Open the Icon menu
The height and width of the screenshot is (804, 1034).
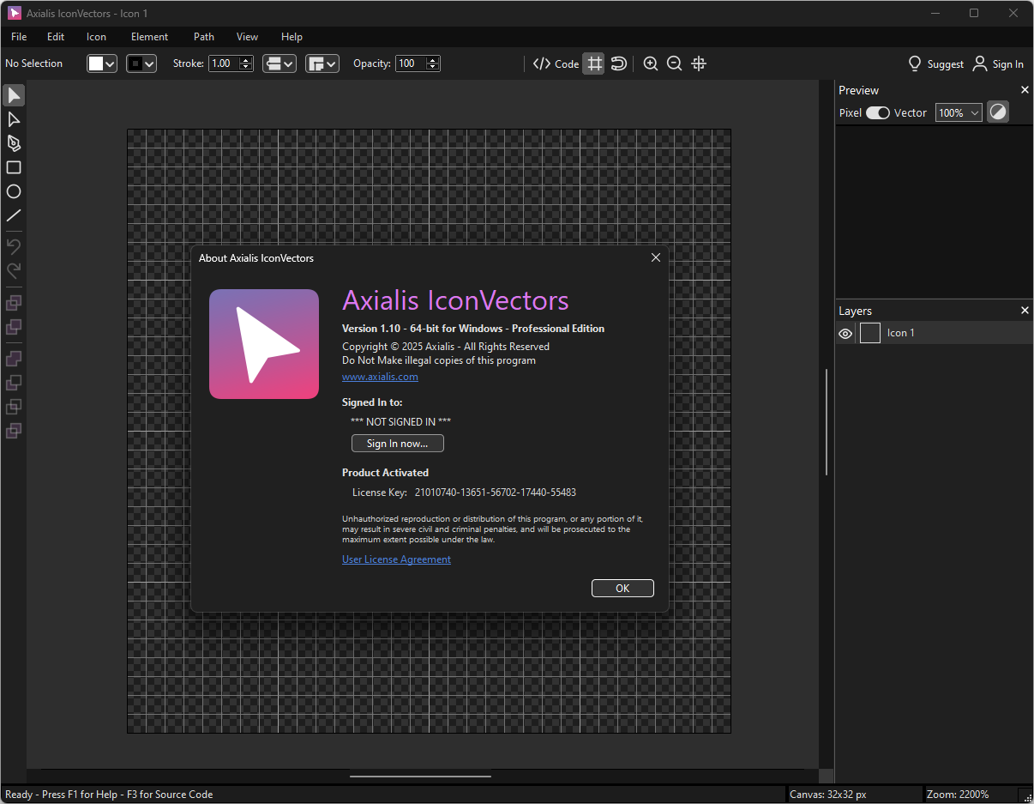(x=96, y=37)
